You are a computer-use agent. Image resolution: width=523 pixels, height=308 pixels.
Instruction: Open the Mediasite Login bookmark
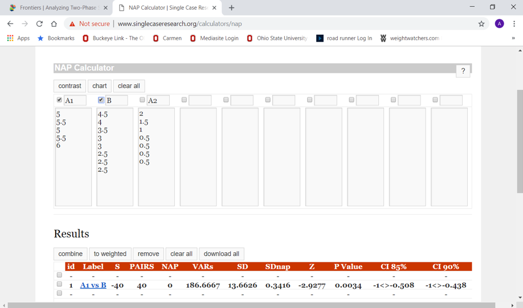click(x=214, y=38)
